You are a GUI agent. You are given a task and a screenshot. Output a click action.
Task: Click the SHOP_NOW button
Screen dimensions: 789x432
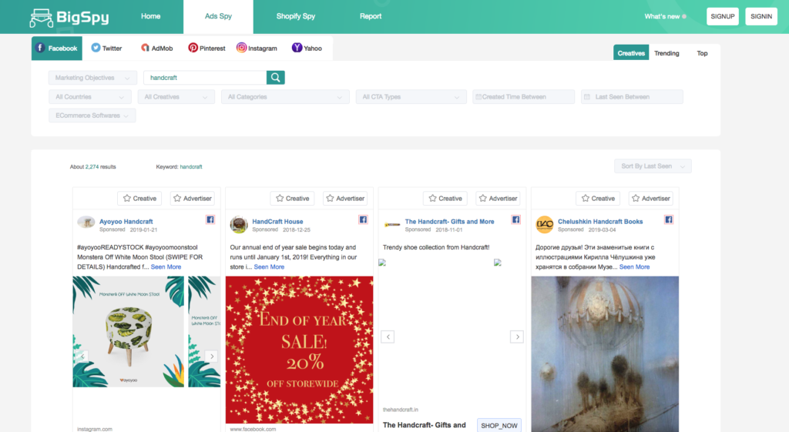tap(499, 426)
